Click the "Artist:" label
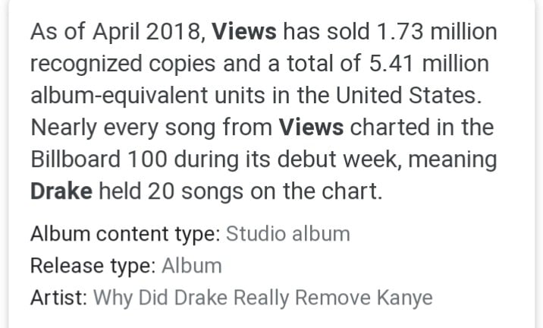 [x=59, y=298]
